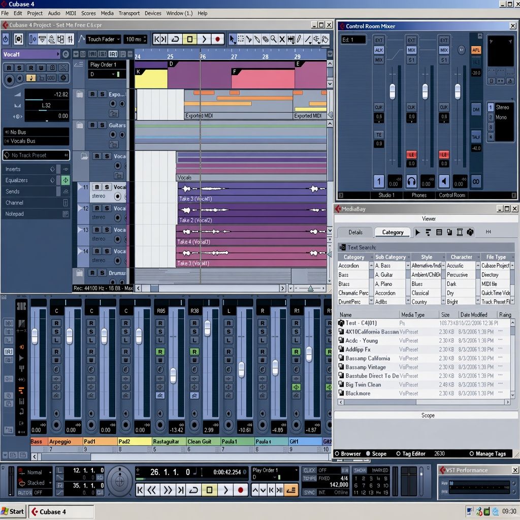The image size is (520, 520).
Task: Switch to the Details tab in MediaBay
Action: pyautogui.click(x=355, y=232)
